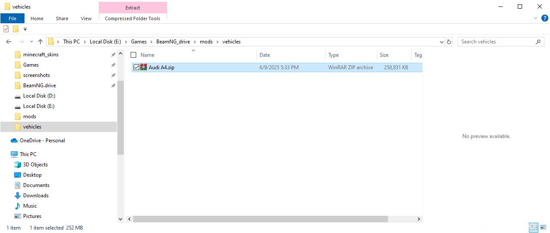Click the Properties quick access icon

pyautogui.click(x=6, y=29)
